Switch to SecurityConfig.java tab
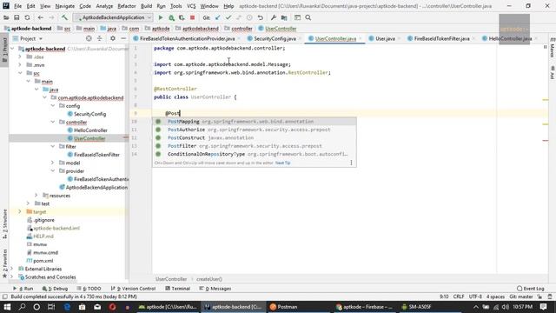Image resolution: width=556 pixels, height=313 pixels. tap(275, 38)
